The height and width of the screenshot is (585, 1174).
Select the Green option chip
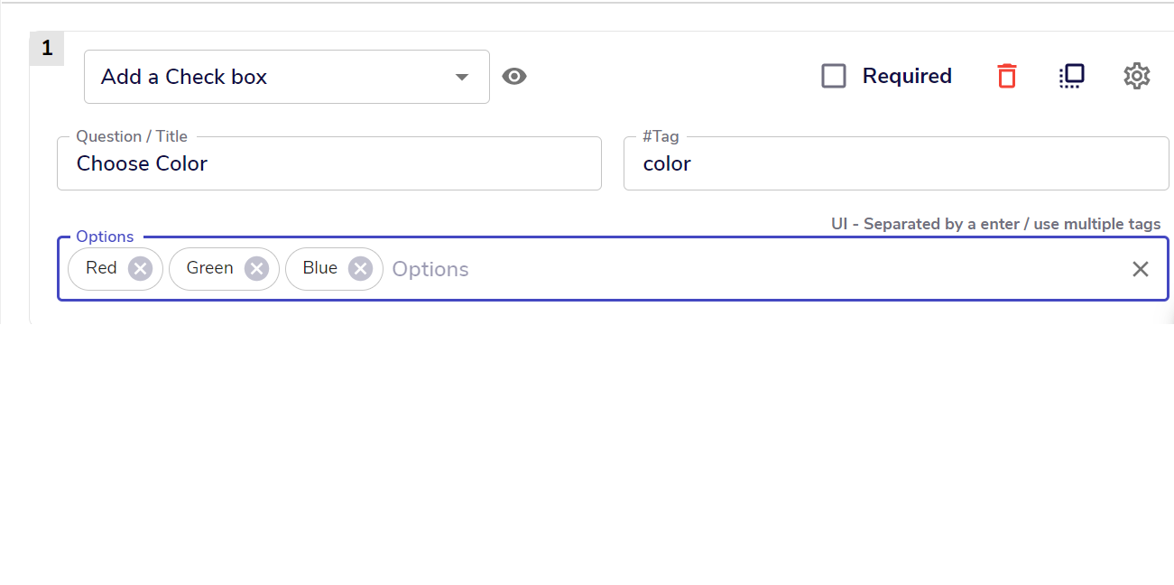point(209,268)
